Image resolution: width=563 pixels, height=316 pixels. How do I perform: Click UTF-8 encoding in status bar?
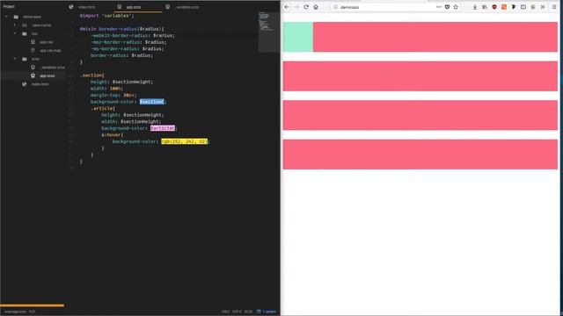pos(237,312)
